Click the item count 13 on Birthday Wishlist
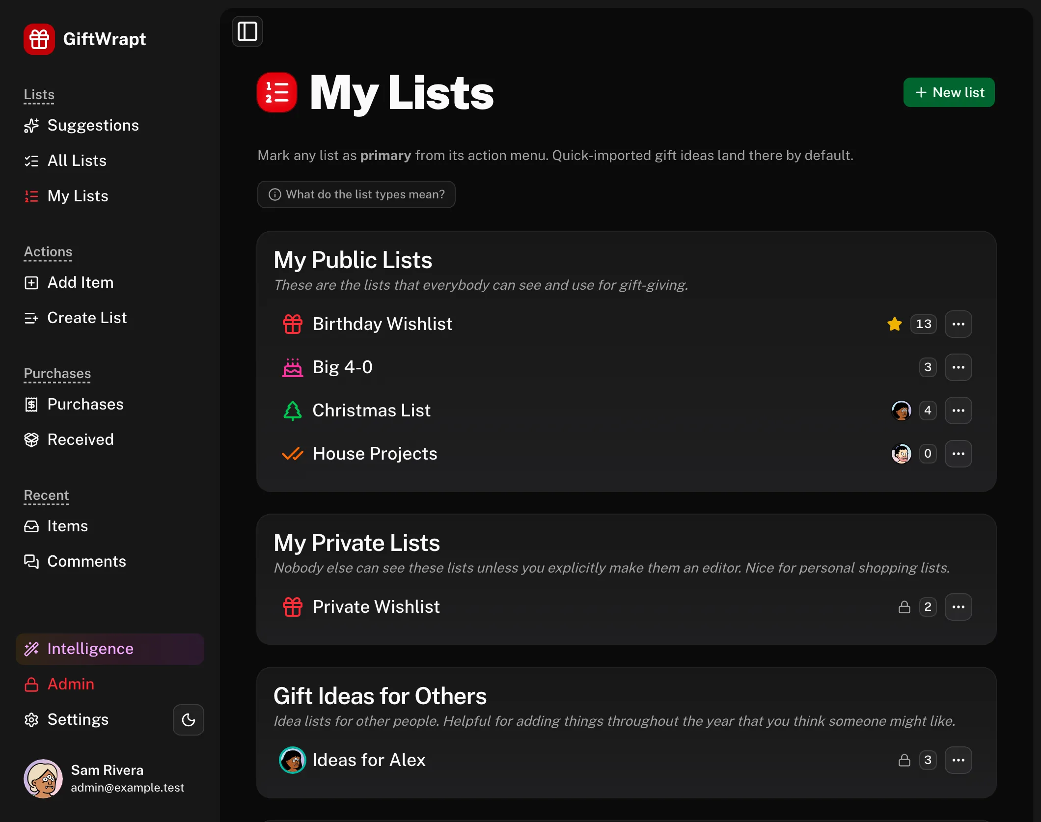This screenshot has width=1041, height=822. click(924, 324)
